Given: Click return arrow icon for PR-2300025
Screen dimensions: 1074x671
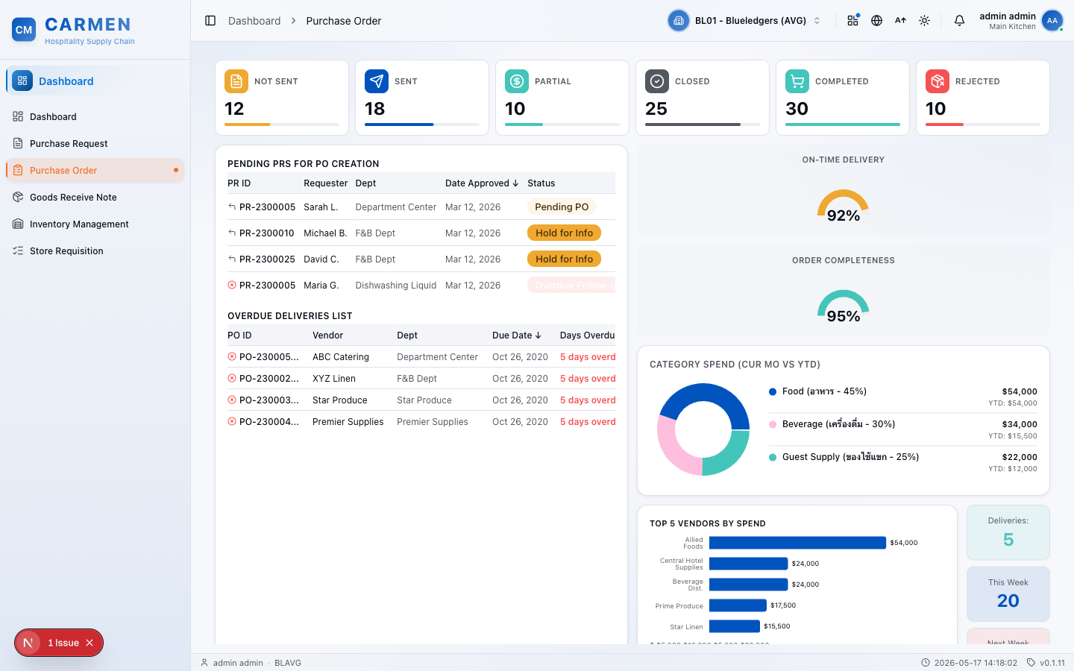Looking at the screenshot, I should pyautogui.click(x=232, y=259).
